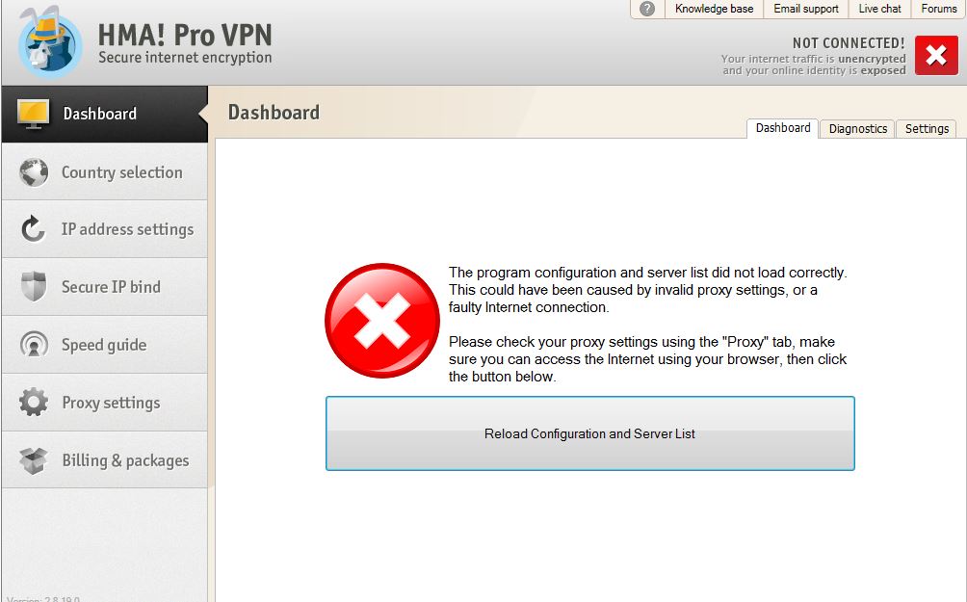967x602 pixels.
Task: Open Email support
Action: click(x=805, y=9)
